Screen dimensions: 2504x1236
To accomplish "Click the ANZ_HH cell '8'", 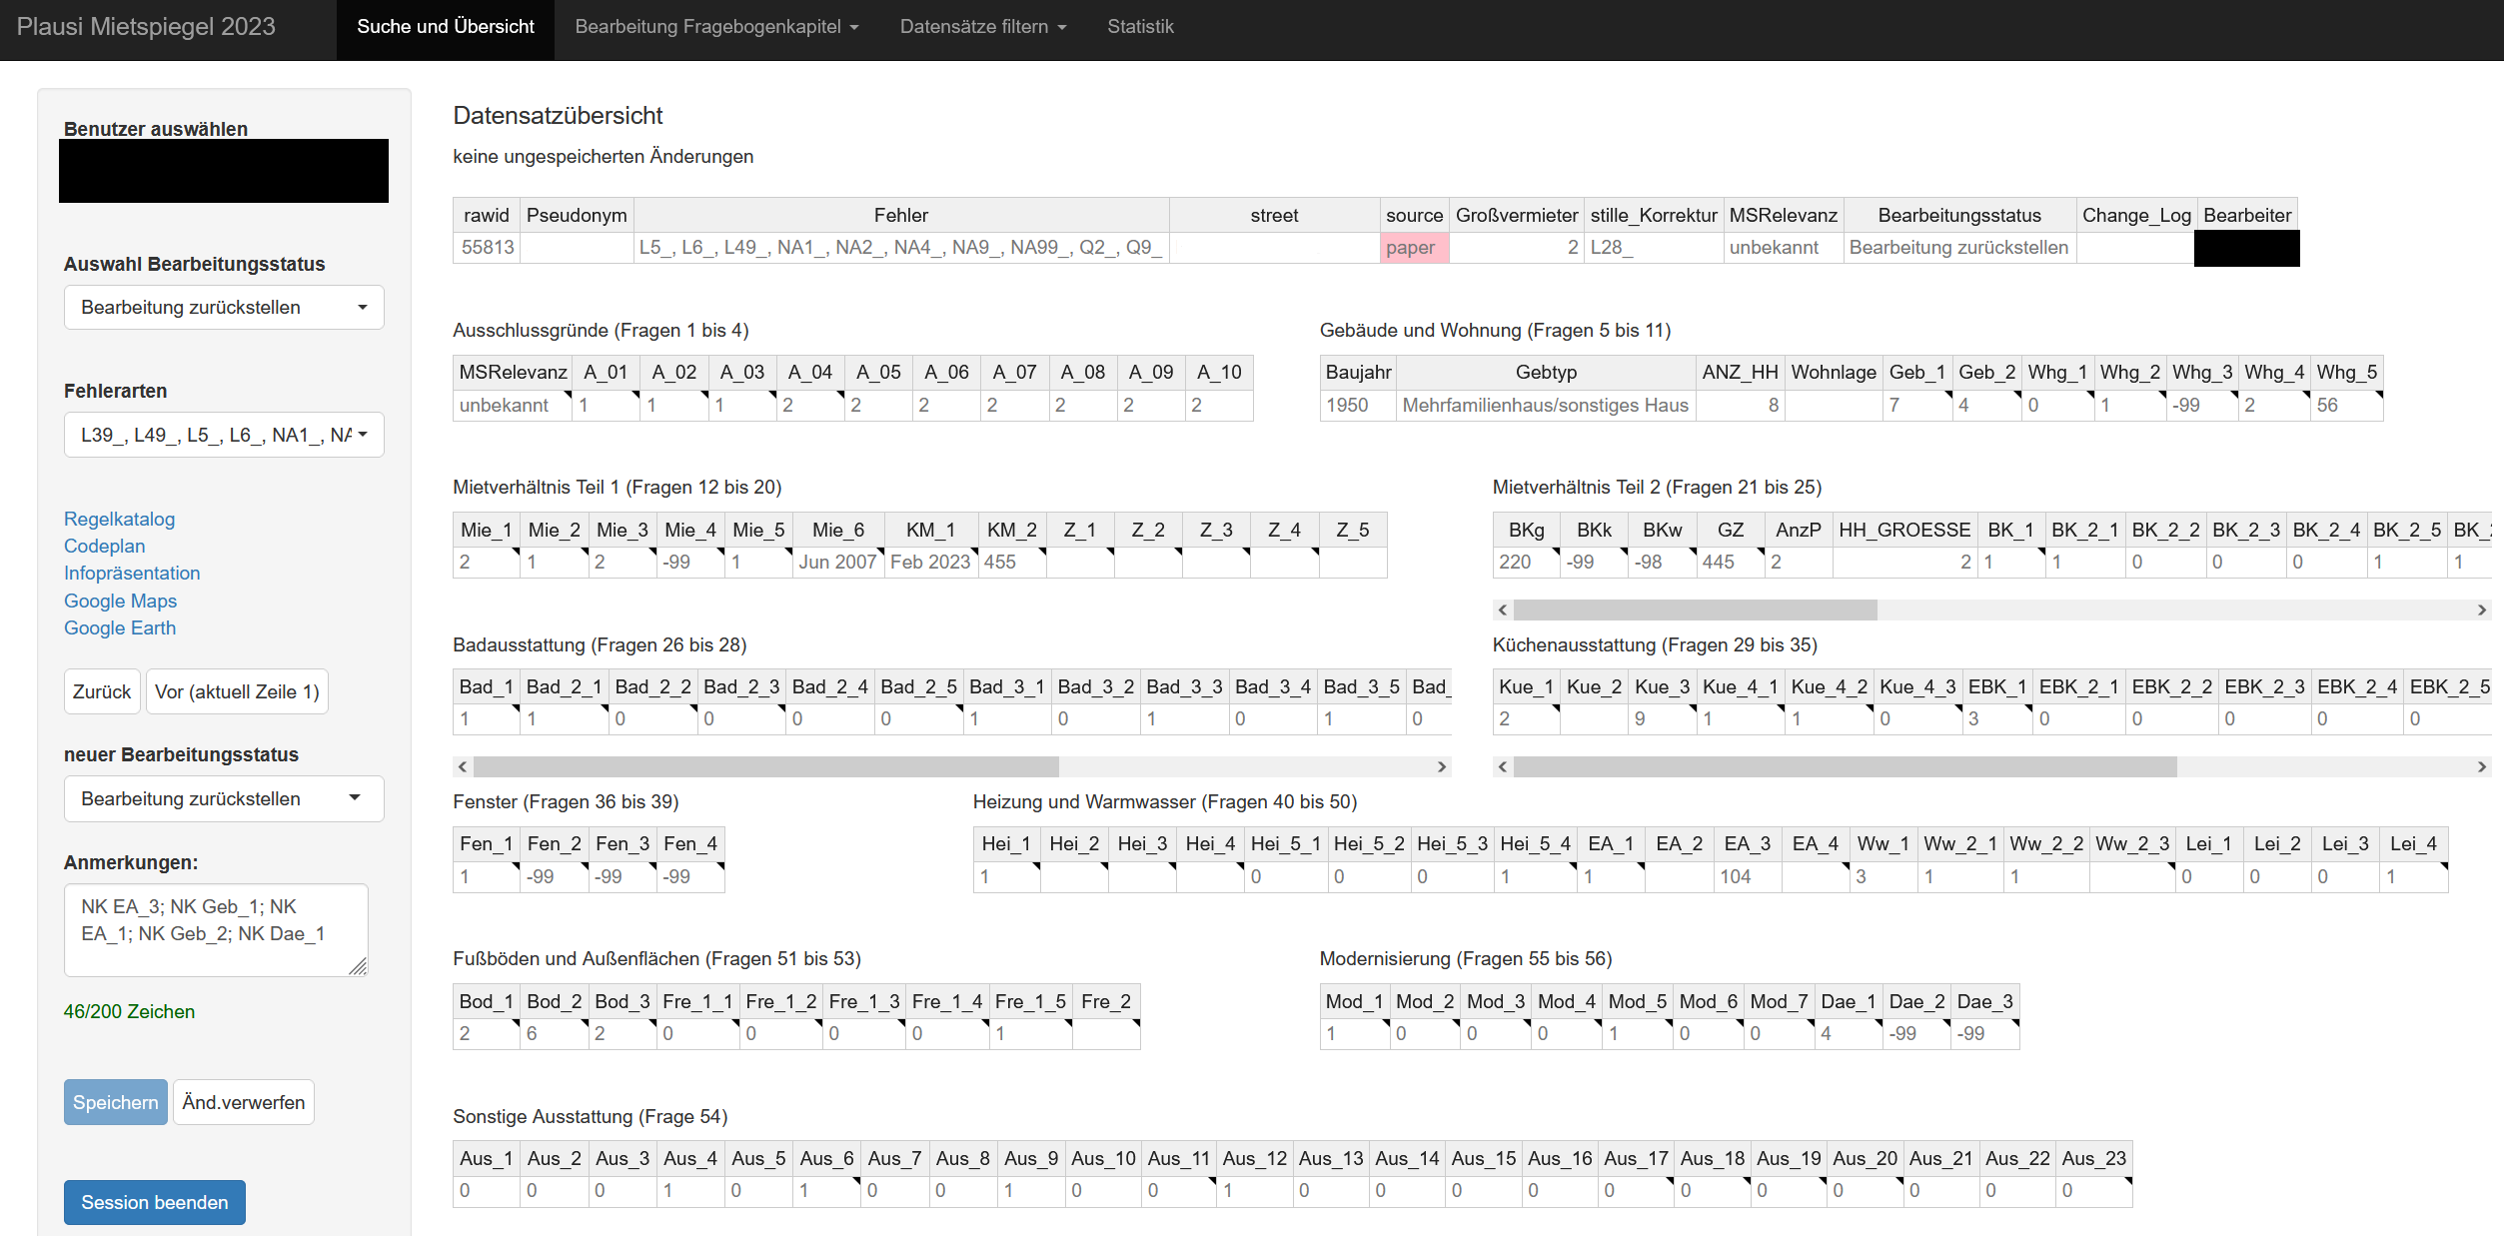I will click(x=1740, y=405).
